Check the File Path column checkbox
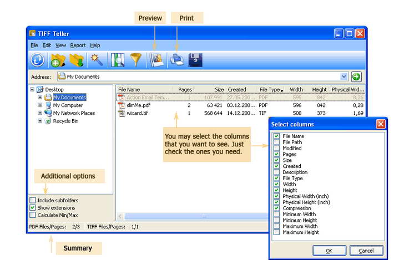Viewport: 394px width, 260px height. [x=276, y=142]
